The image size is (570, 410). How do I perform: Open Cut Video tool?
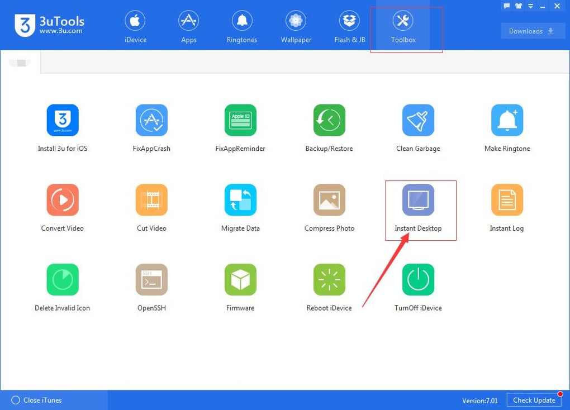click(x=151, y=200)
